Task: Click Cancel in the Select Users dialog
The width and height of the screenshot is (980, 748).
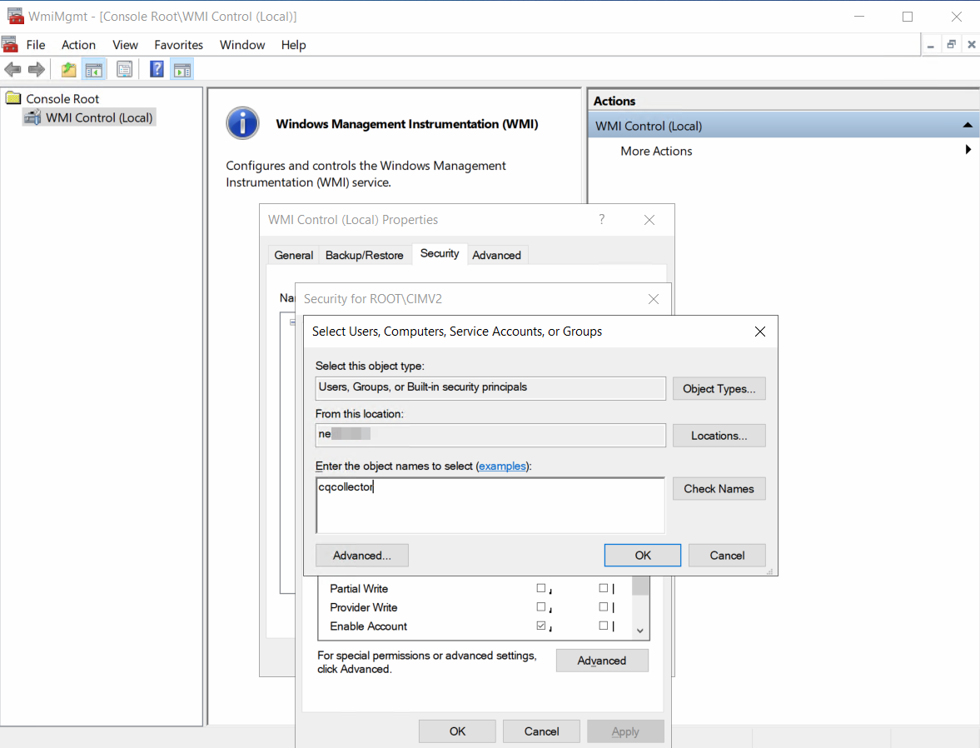Action: pyautogui.click(x=727, y=556)
